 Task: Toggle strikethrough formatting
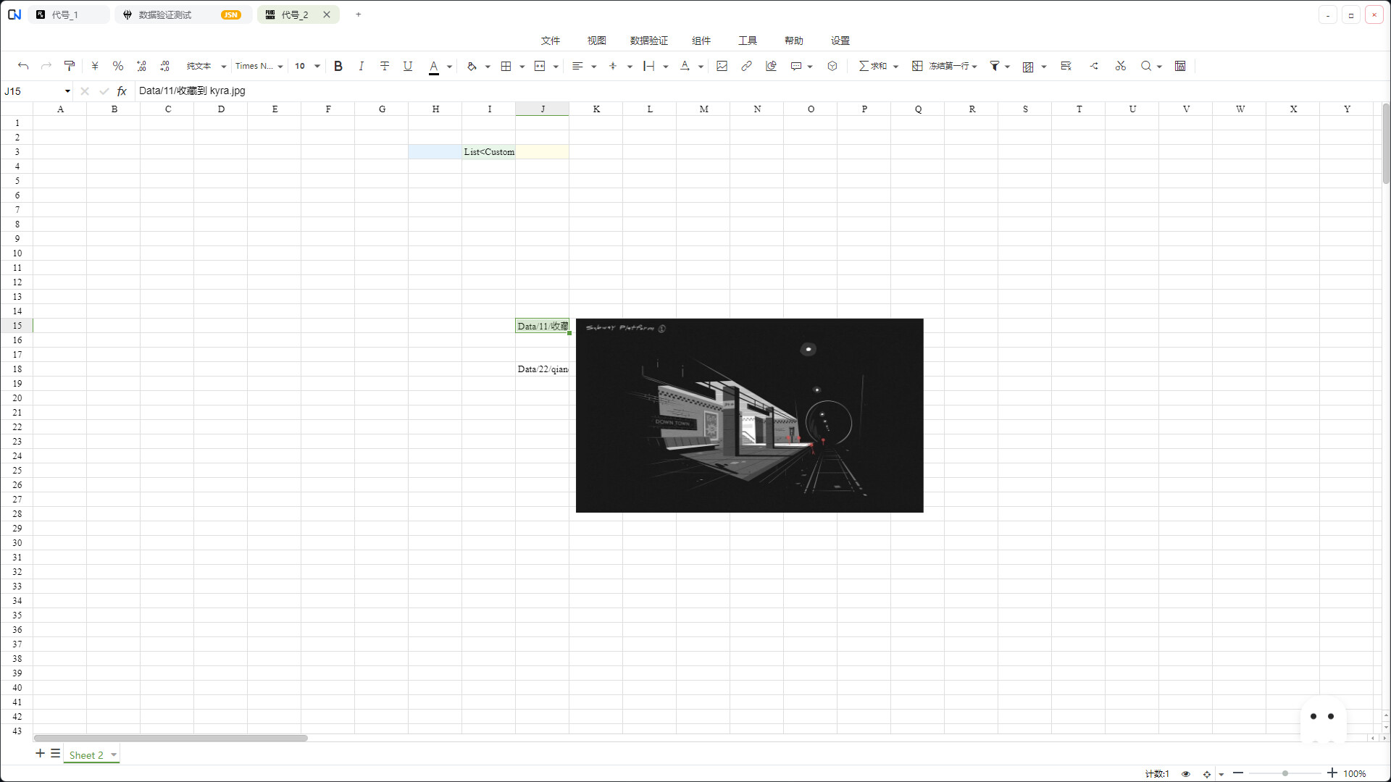tap(385, 66)
